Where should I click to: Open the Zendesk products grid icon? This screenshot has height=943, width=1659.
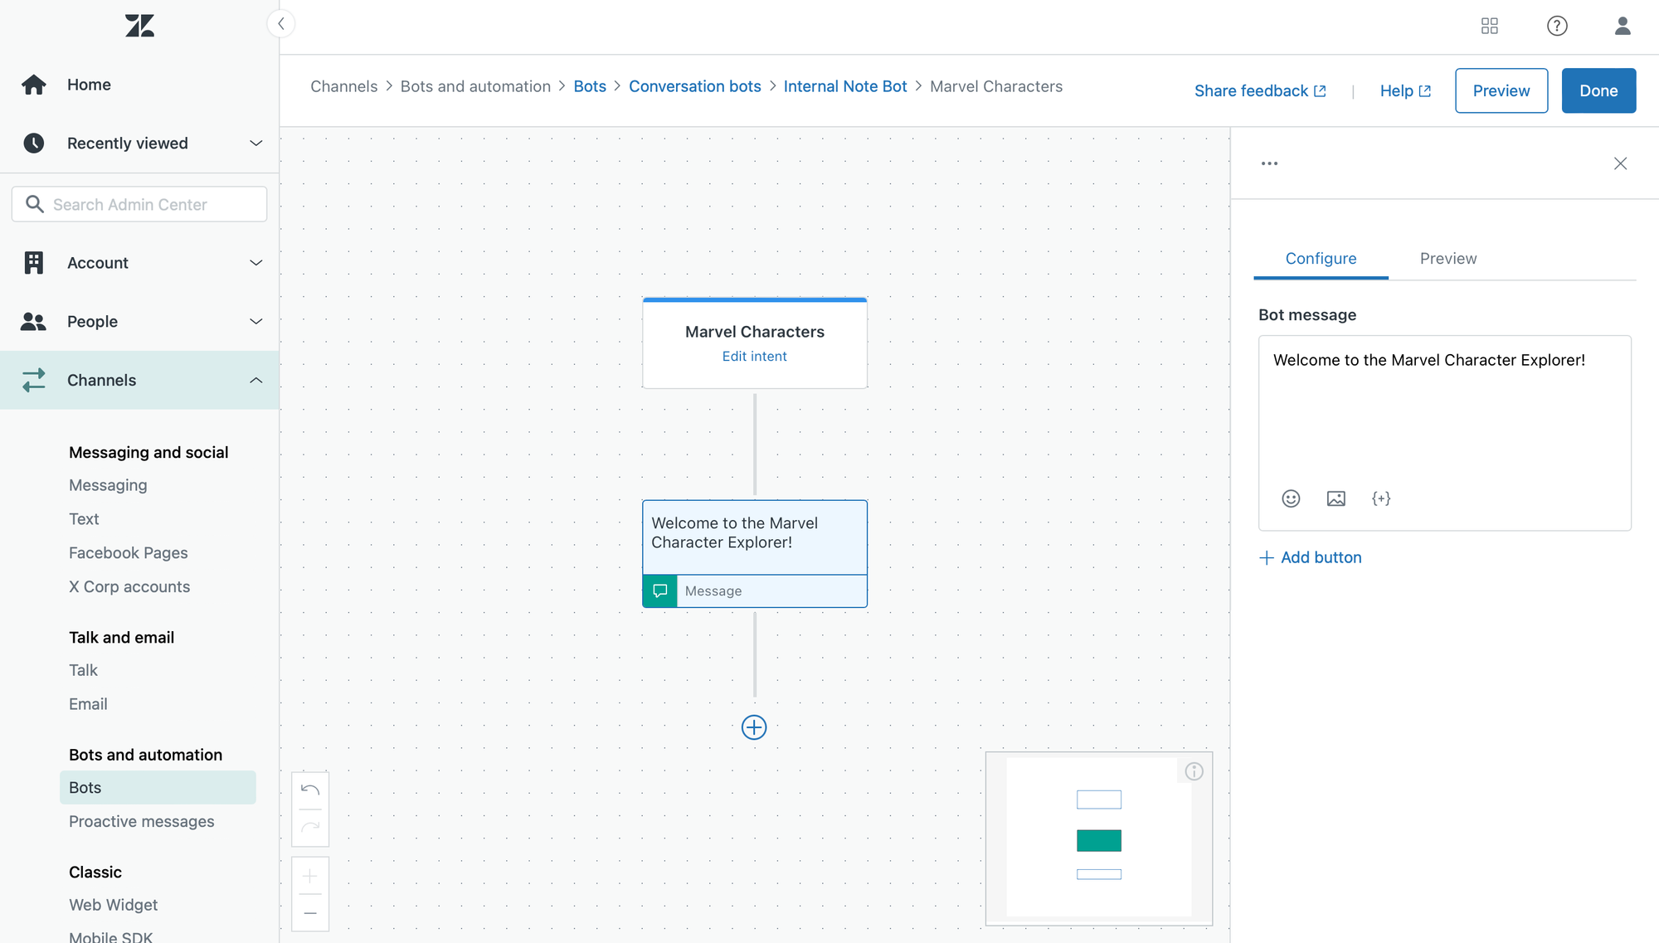point(1490,26)
